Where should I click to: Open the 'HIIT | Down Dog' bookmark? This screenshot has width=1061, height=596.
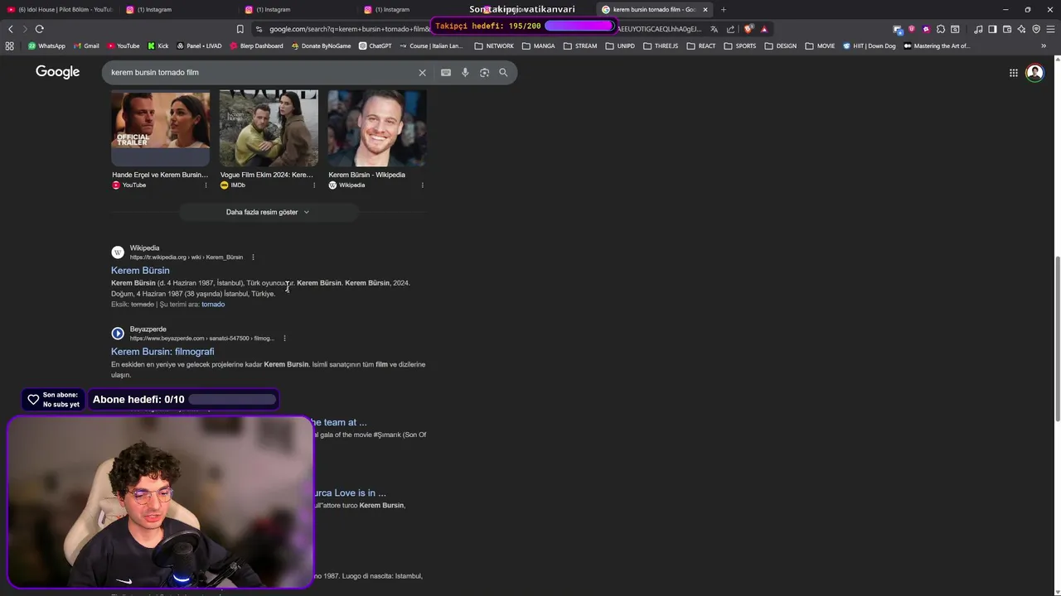[x=870, y=46]
